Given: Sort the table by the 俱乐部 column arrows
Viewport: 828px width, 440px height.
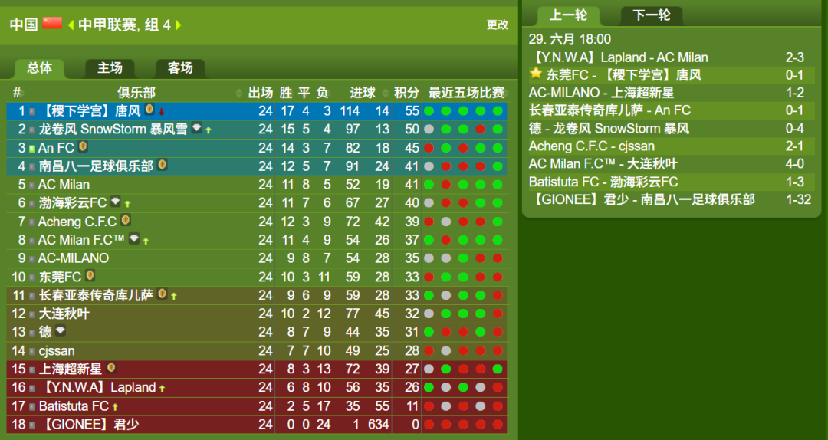Looking at the screenshot, I should (x=238, y=94).
